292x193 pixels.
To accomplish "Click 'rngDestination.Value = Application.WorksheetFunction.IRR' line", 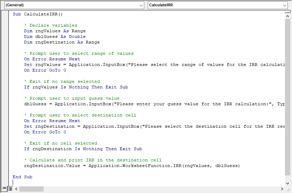I will (132, 166).
